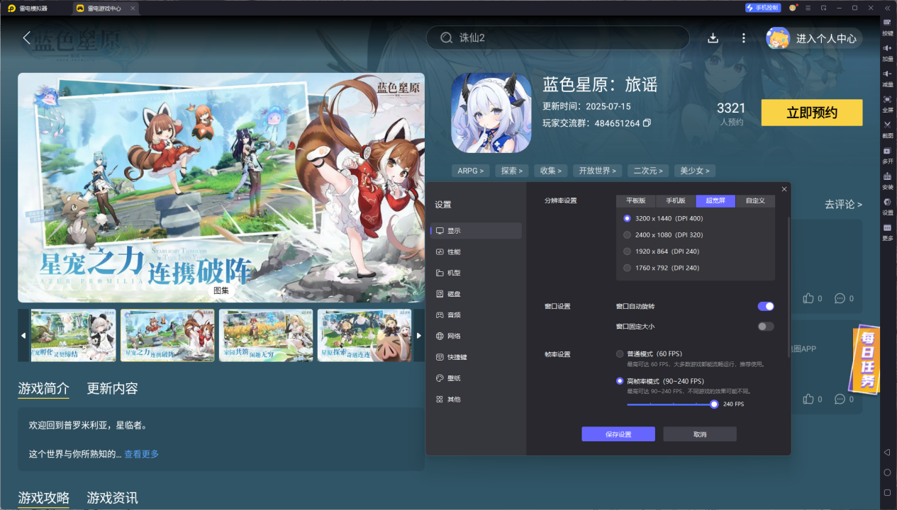Viewport: 897px width, 510px height.
Task: Click the 手机控制 phone control button
Action: coord(763,8)
